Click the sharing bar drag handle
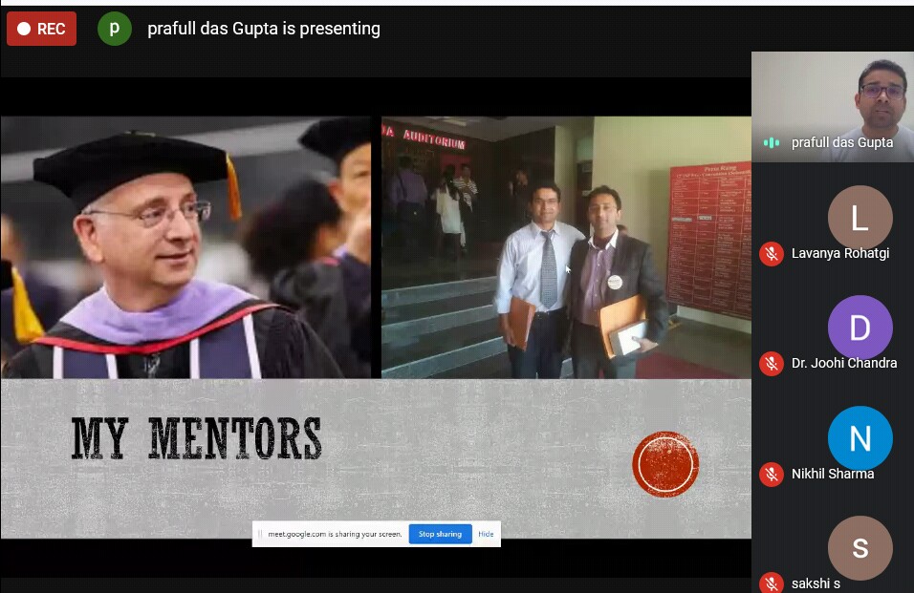The height and width of the screenshot is (593, 914). pyautogui.click(x=260, y=534)
